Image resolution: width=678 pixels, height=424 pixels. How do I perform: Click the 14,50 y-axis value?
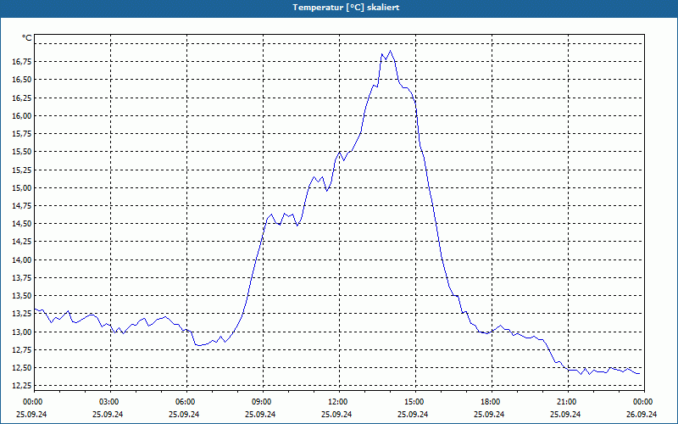click(x=22, y=224)
